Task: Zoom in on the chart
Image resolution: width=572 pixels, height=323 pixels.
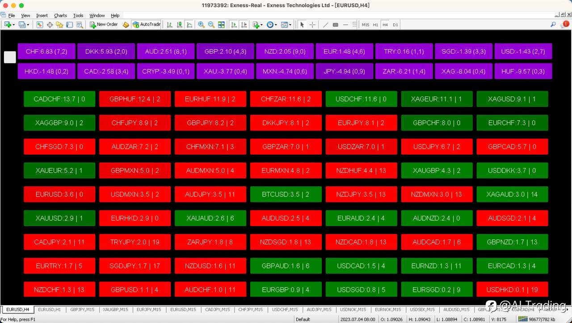Action: point(202,25)
